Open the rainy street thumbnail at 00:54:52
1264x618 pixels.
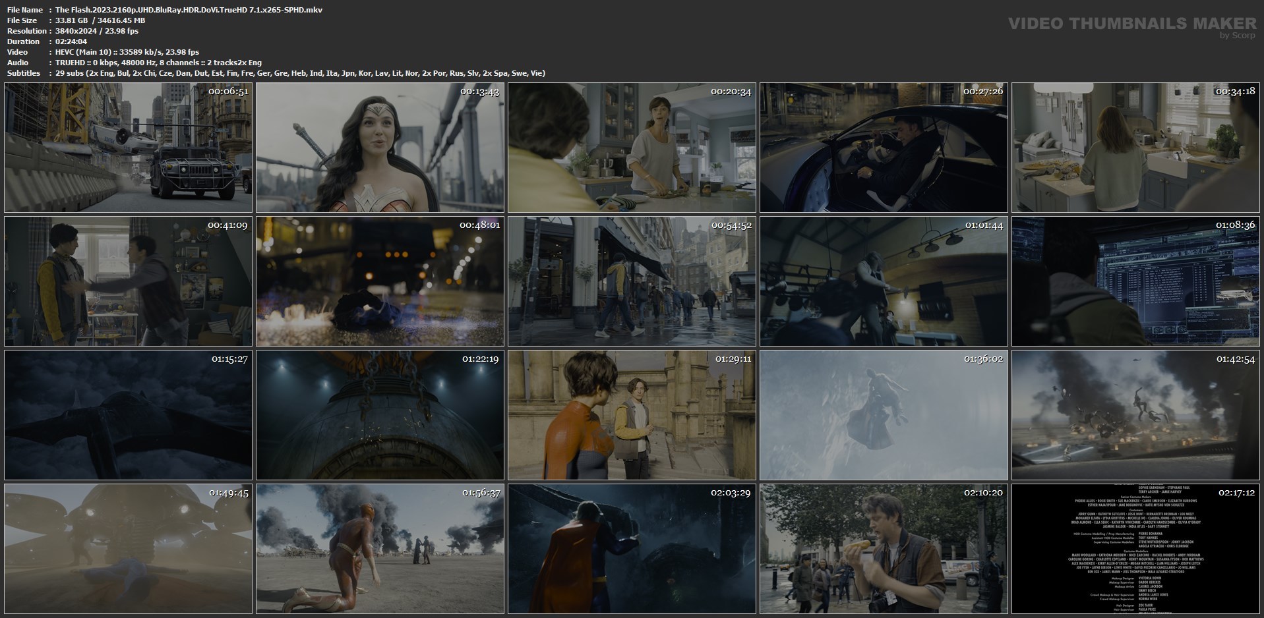(x=632, y=281)
